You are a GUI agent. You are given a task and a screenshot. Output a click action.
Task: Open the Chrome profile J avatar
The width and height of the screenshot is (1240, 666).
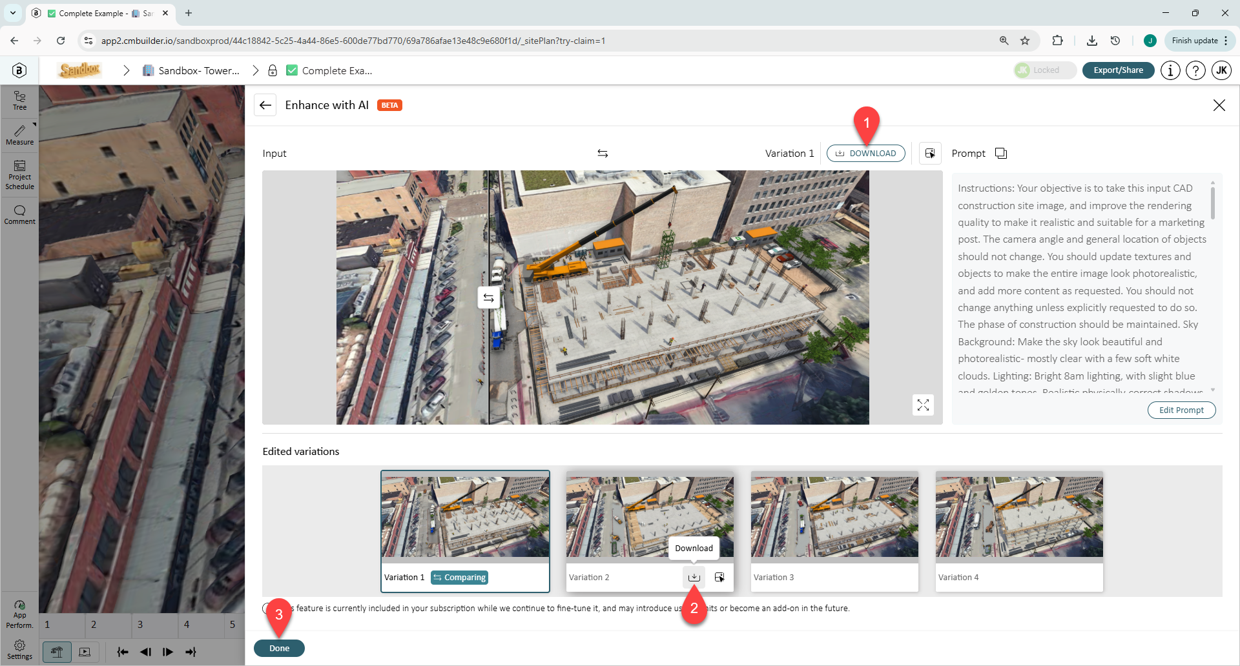1150,41
